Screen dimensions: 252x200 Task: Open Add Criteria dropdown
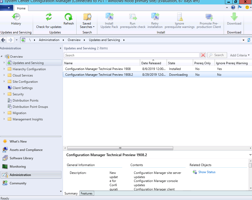[x=240, y=55]
